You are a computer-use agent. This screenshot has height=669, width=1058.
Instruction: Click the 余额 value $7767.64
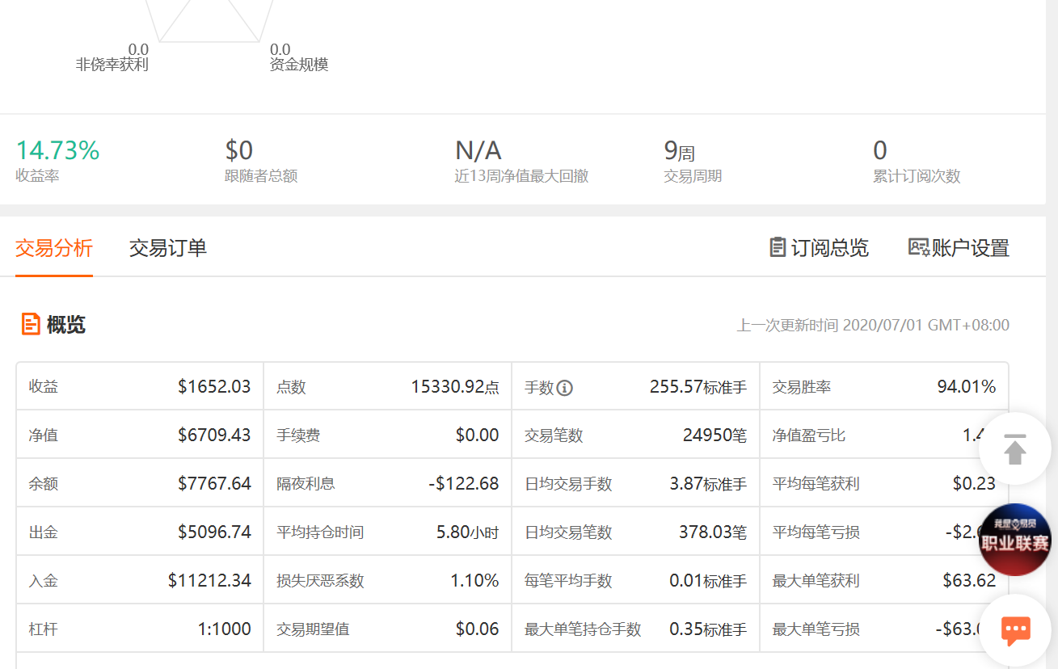214,484
